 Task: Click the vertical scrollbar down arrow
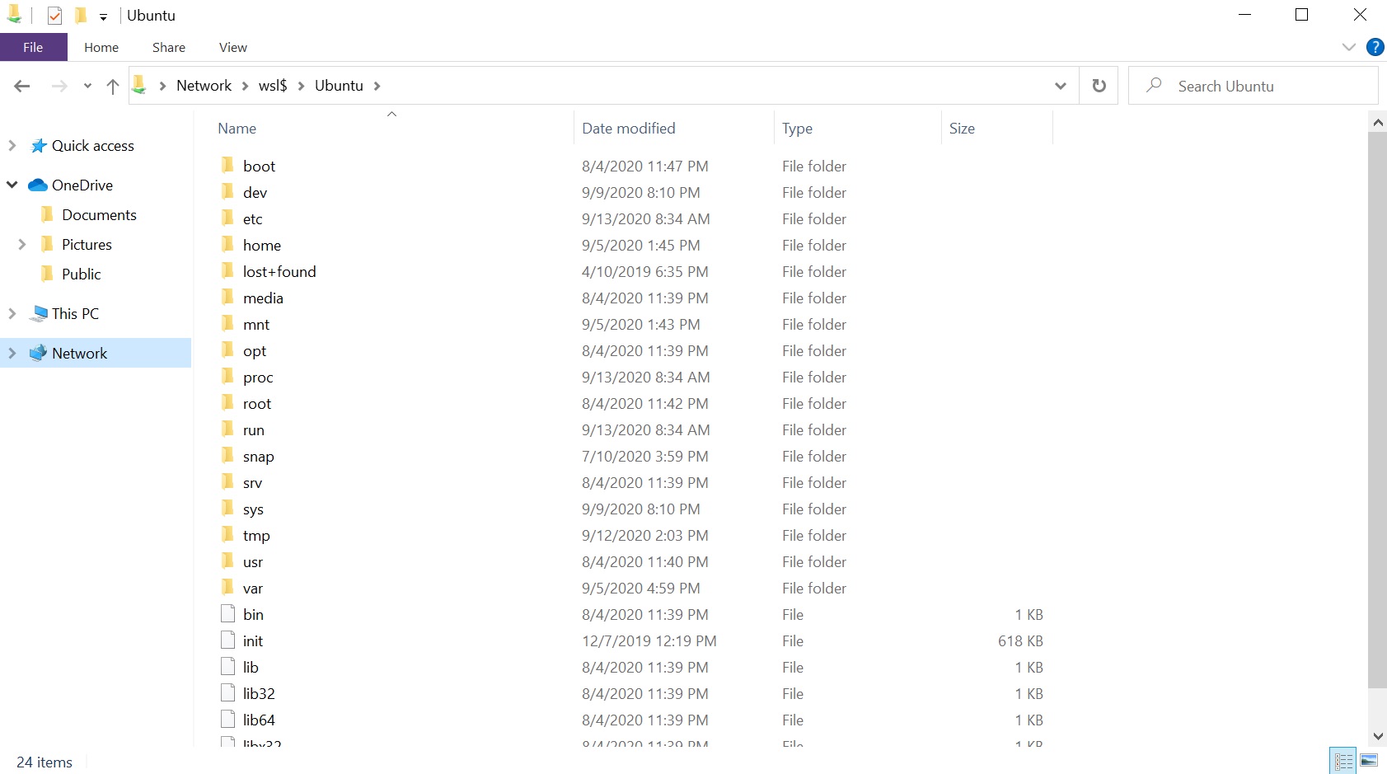(x=1377, y=736)
